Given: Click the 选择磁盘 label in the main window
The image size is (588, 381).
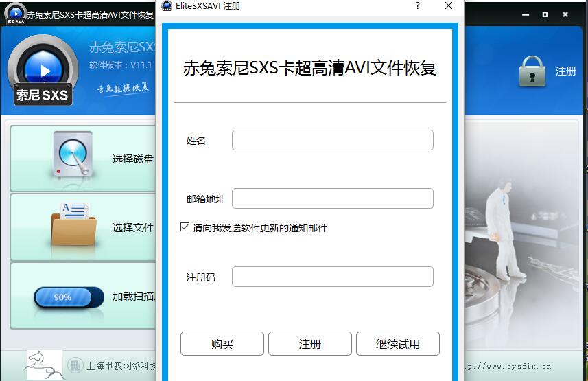Looking at the screenshot, I should 132,159.
